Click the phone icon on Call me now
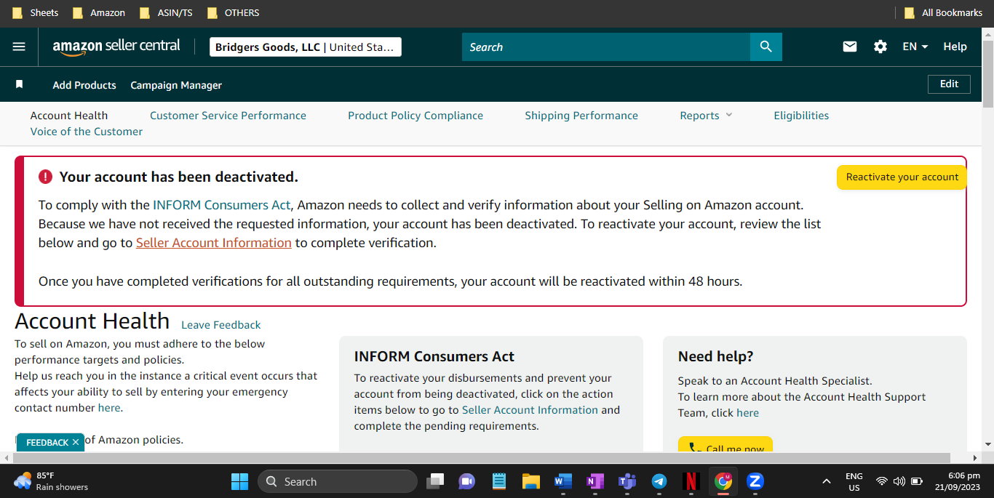This screenshot has width=994, height=498. 694,449
